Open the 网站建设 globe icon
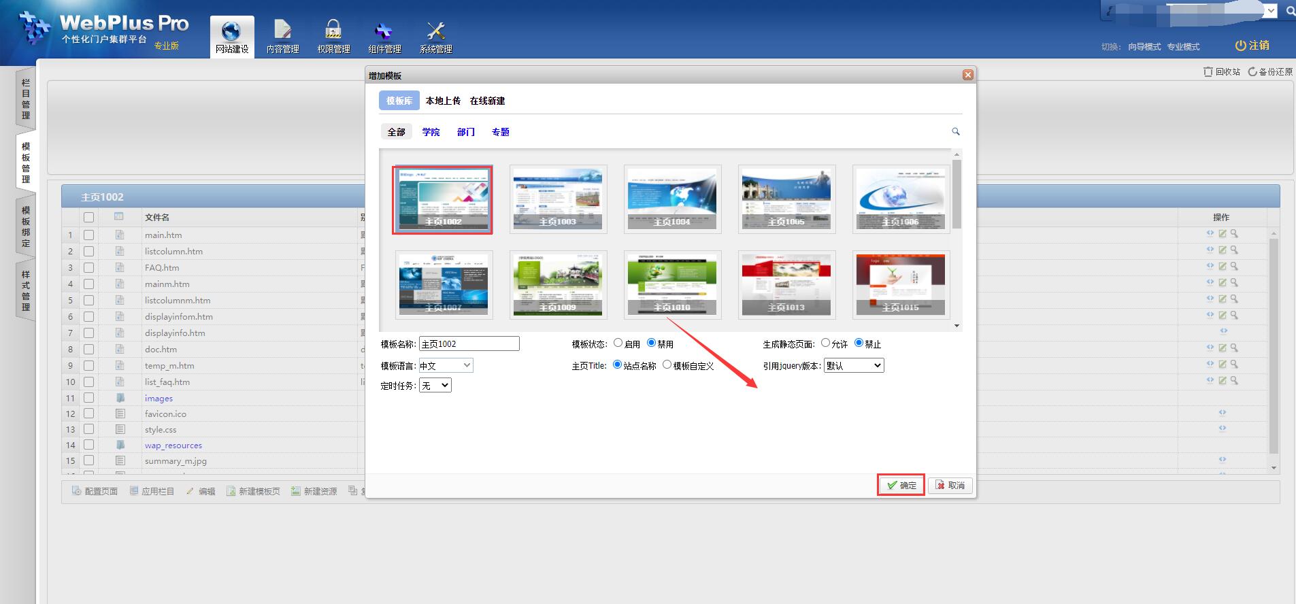 click(231, 32)
